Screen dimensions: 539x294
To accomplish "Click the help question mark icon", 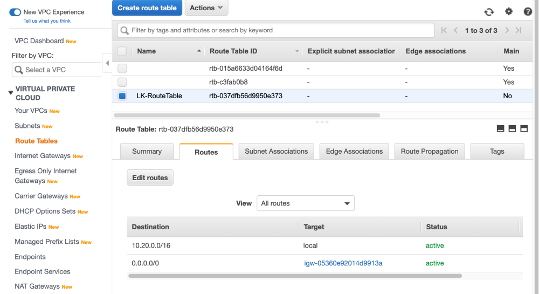I will pos(528,11).
